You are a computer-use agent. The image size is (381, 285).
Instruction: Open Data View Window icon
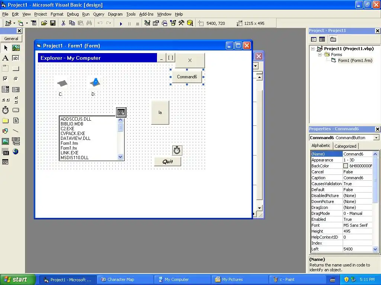pyautogui.click(x=190, y=23)
